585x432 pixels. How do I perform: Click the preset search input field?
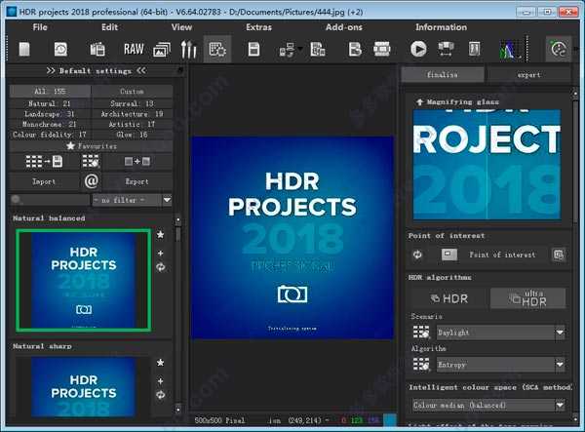click(50, 200)
